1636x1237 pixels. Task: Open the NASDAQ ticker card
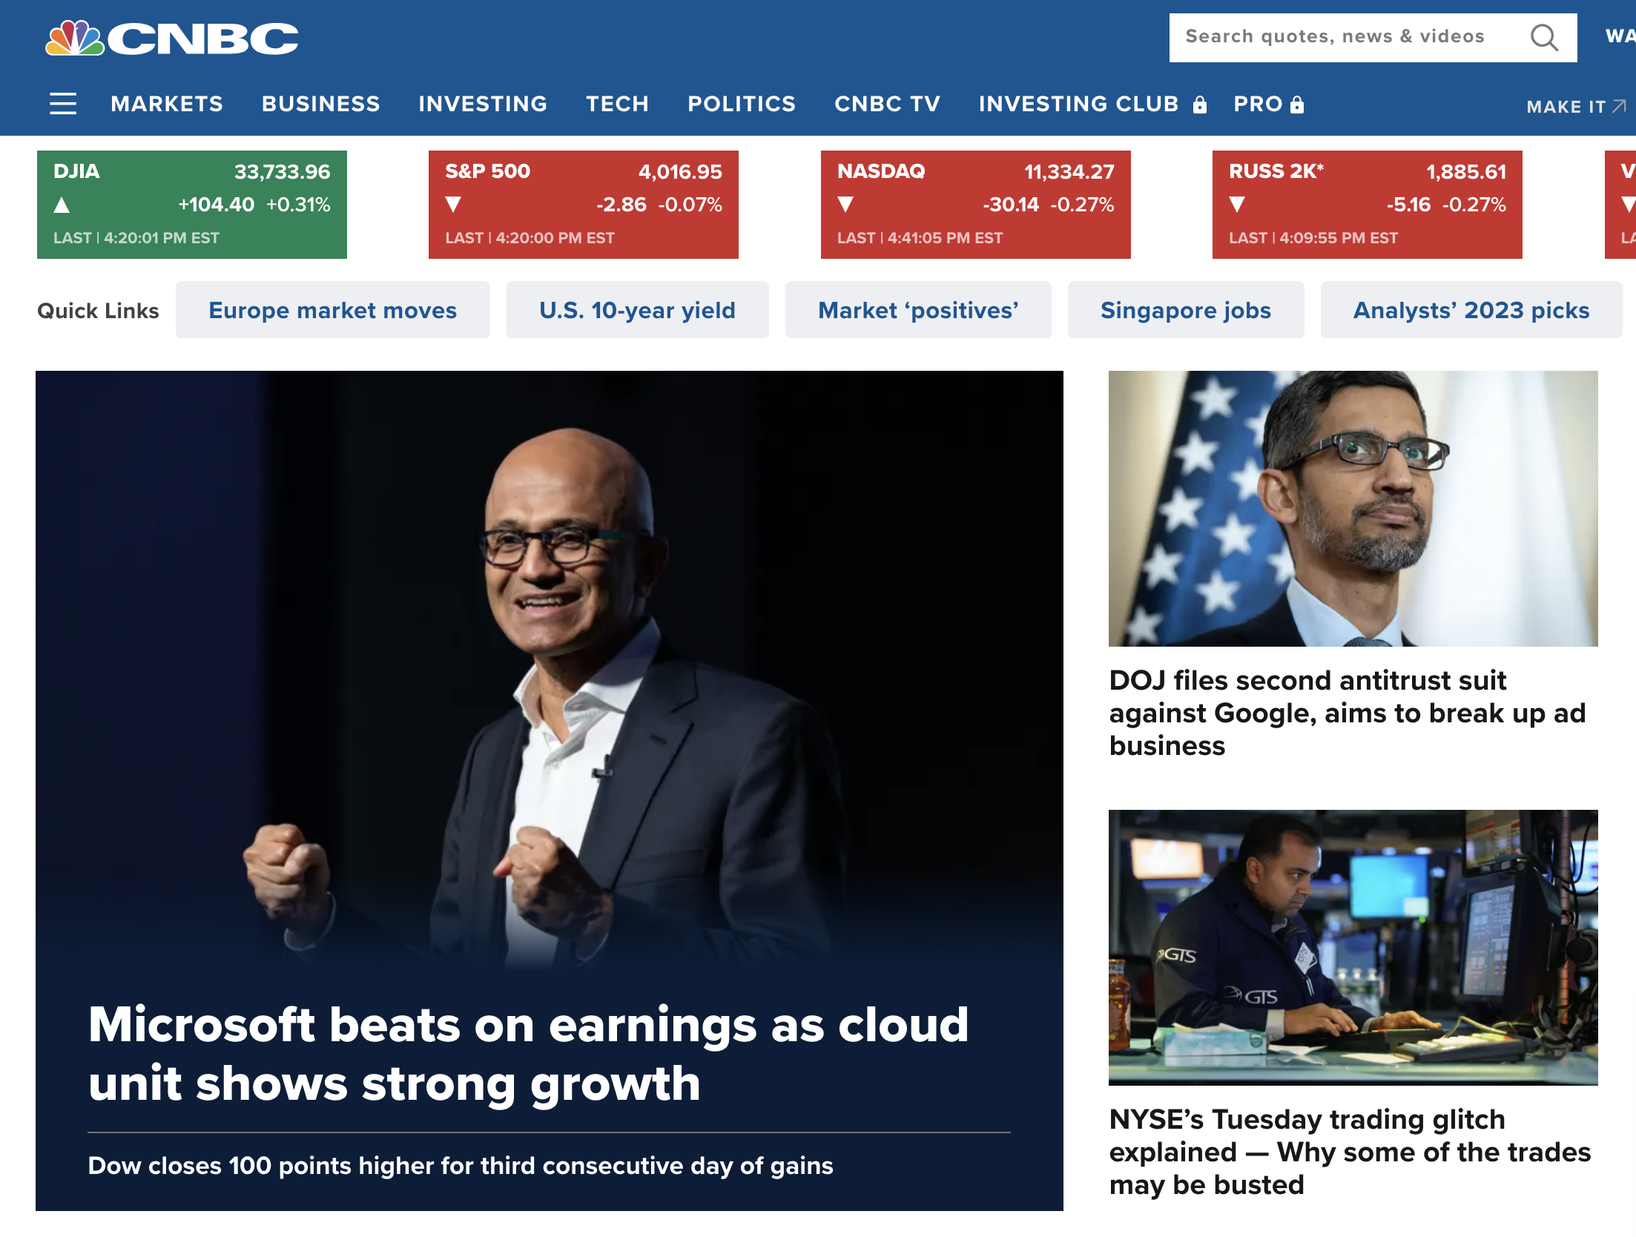point(976,205)
